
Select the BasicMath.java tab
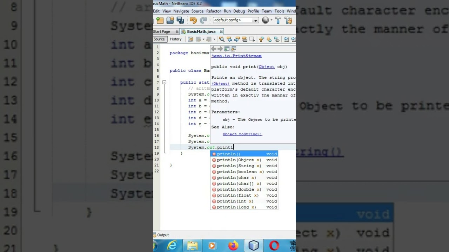tap(201, 31)
